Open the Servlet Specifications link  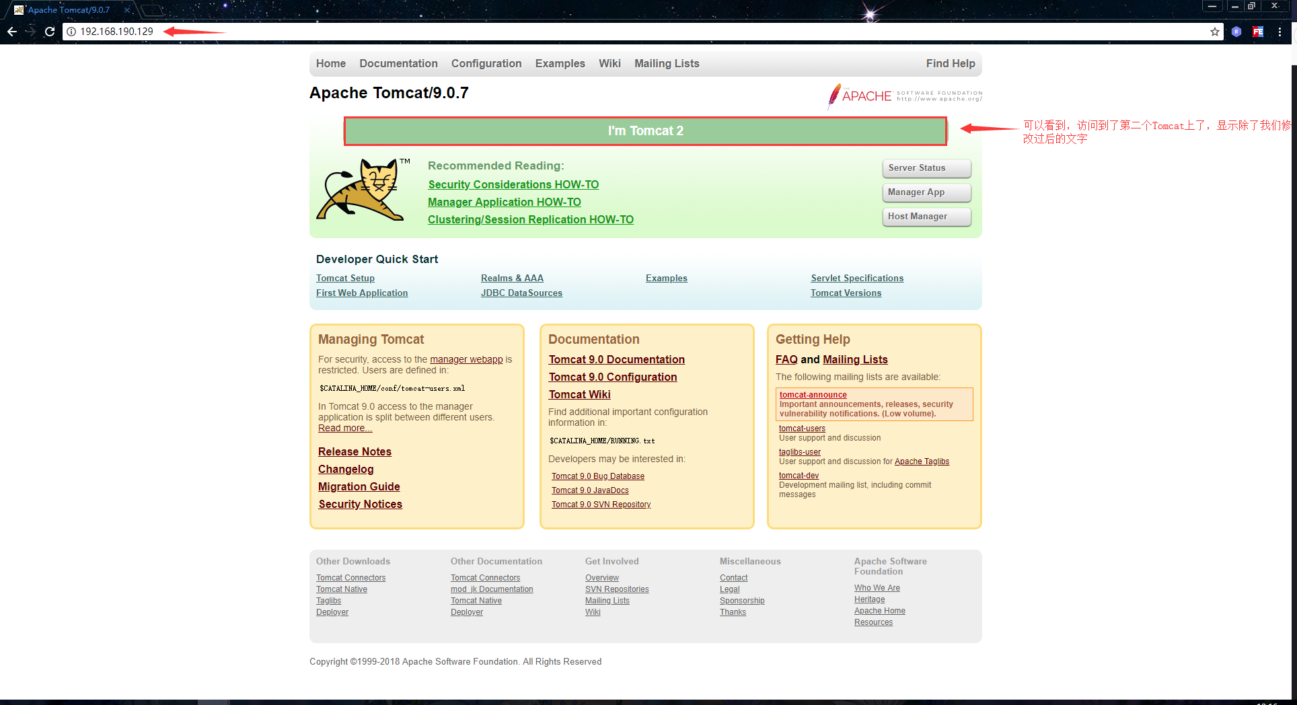tap(857, 279)
